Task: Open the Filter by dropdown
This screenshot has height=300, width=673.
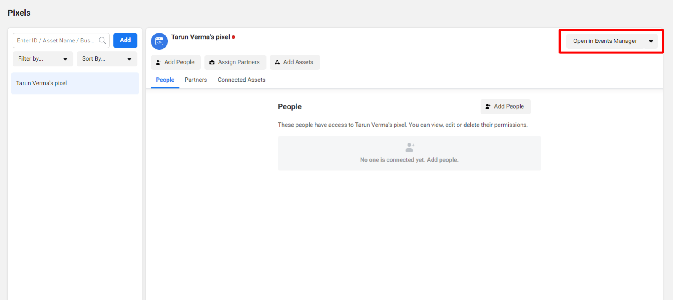Action: [43, 59]
